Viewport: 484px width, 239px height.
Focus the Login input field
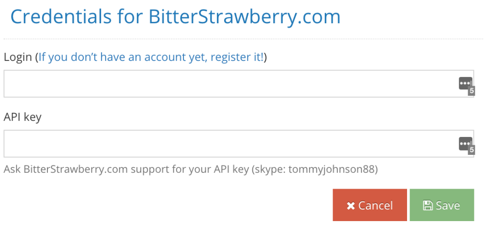click(239, 84)
